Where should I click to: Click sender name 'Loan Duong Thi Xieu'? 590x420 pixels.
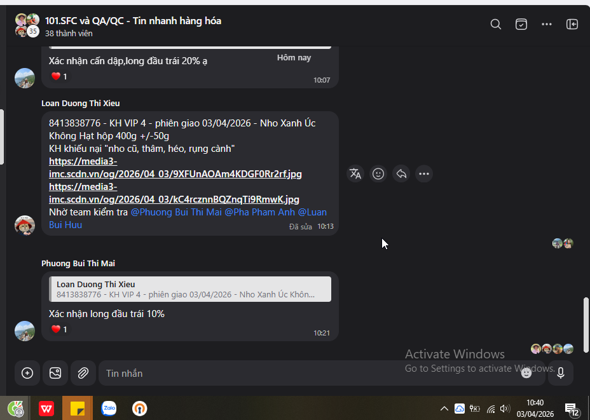coord(81,103)
